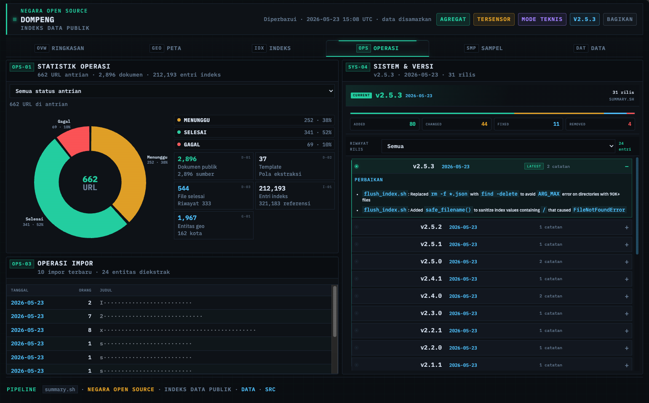Click the OPS-01 panel badge

22,67
